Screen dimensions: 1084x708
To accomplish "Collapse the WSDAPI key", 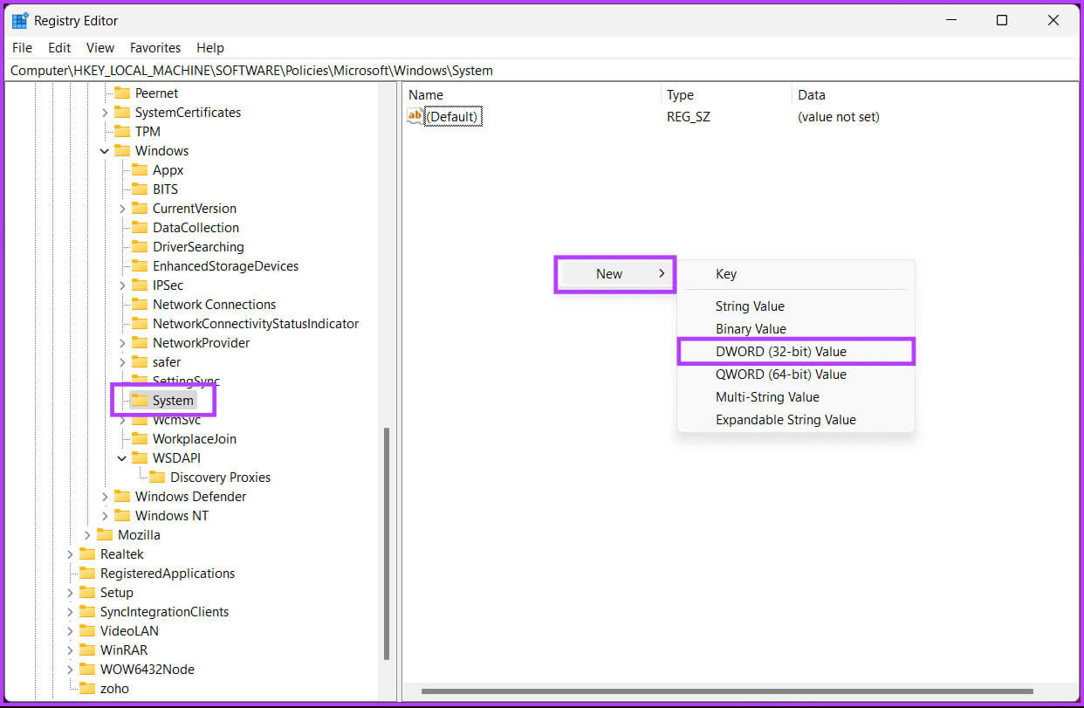I will tap(122, 458).
